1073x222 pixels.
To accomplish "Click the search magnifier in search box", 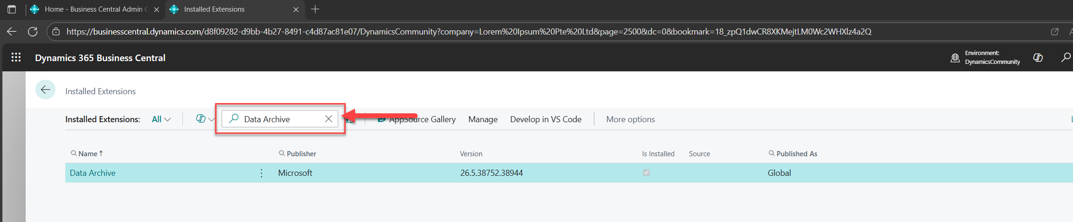I will click(234, 119).
